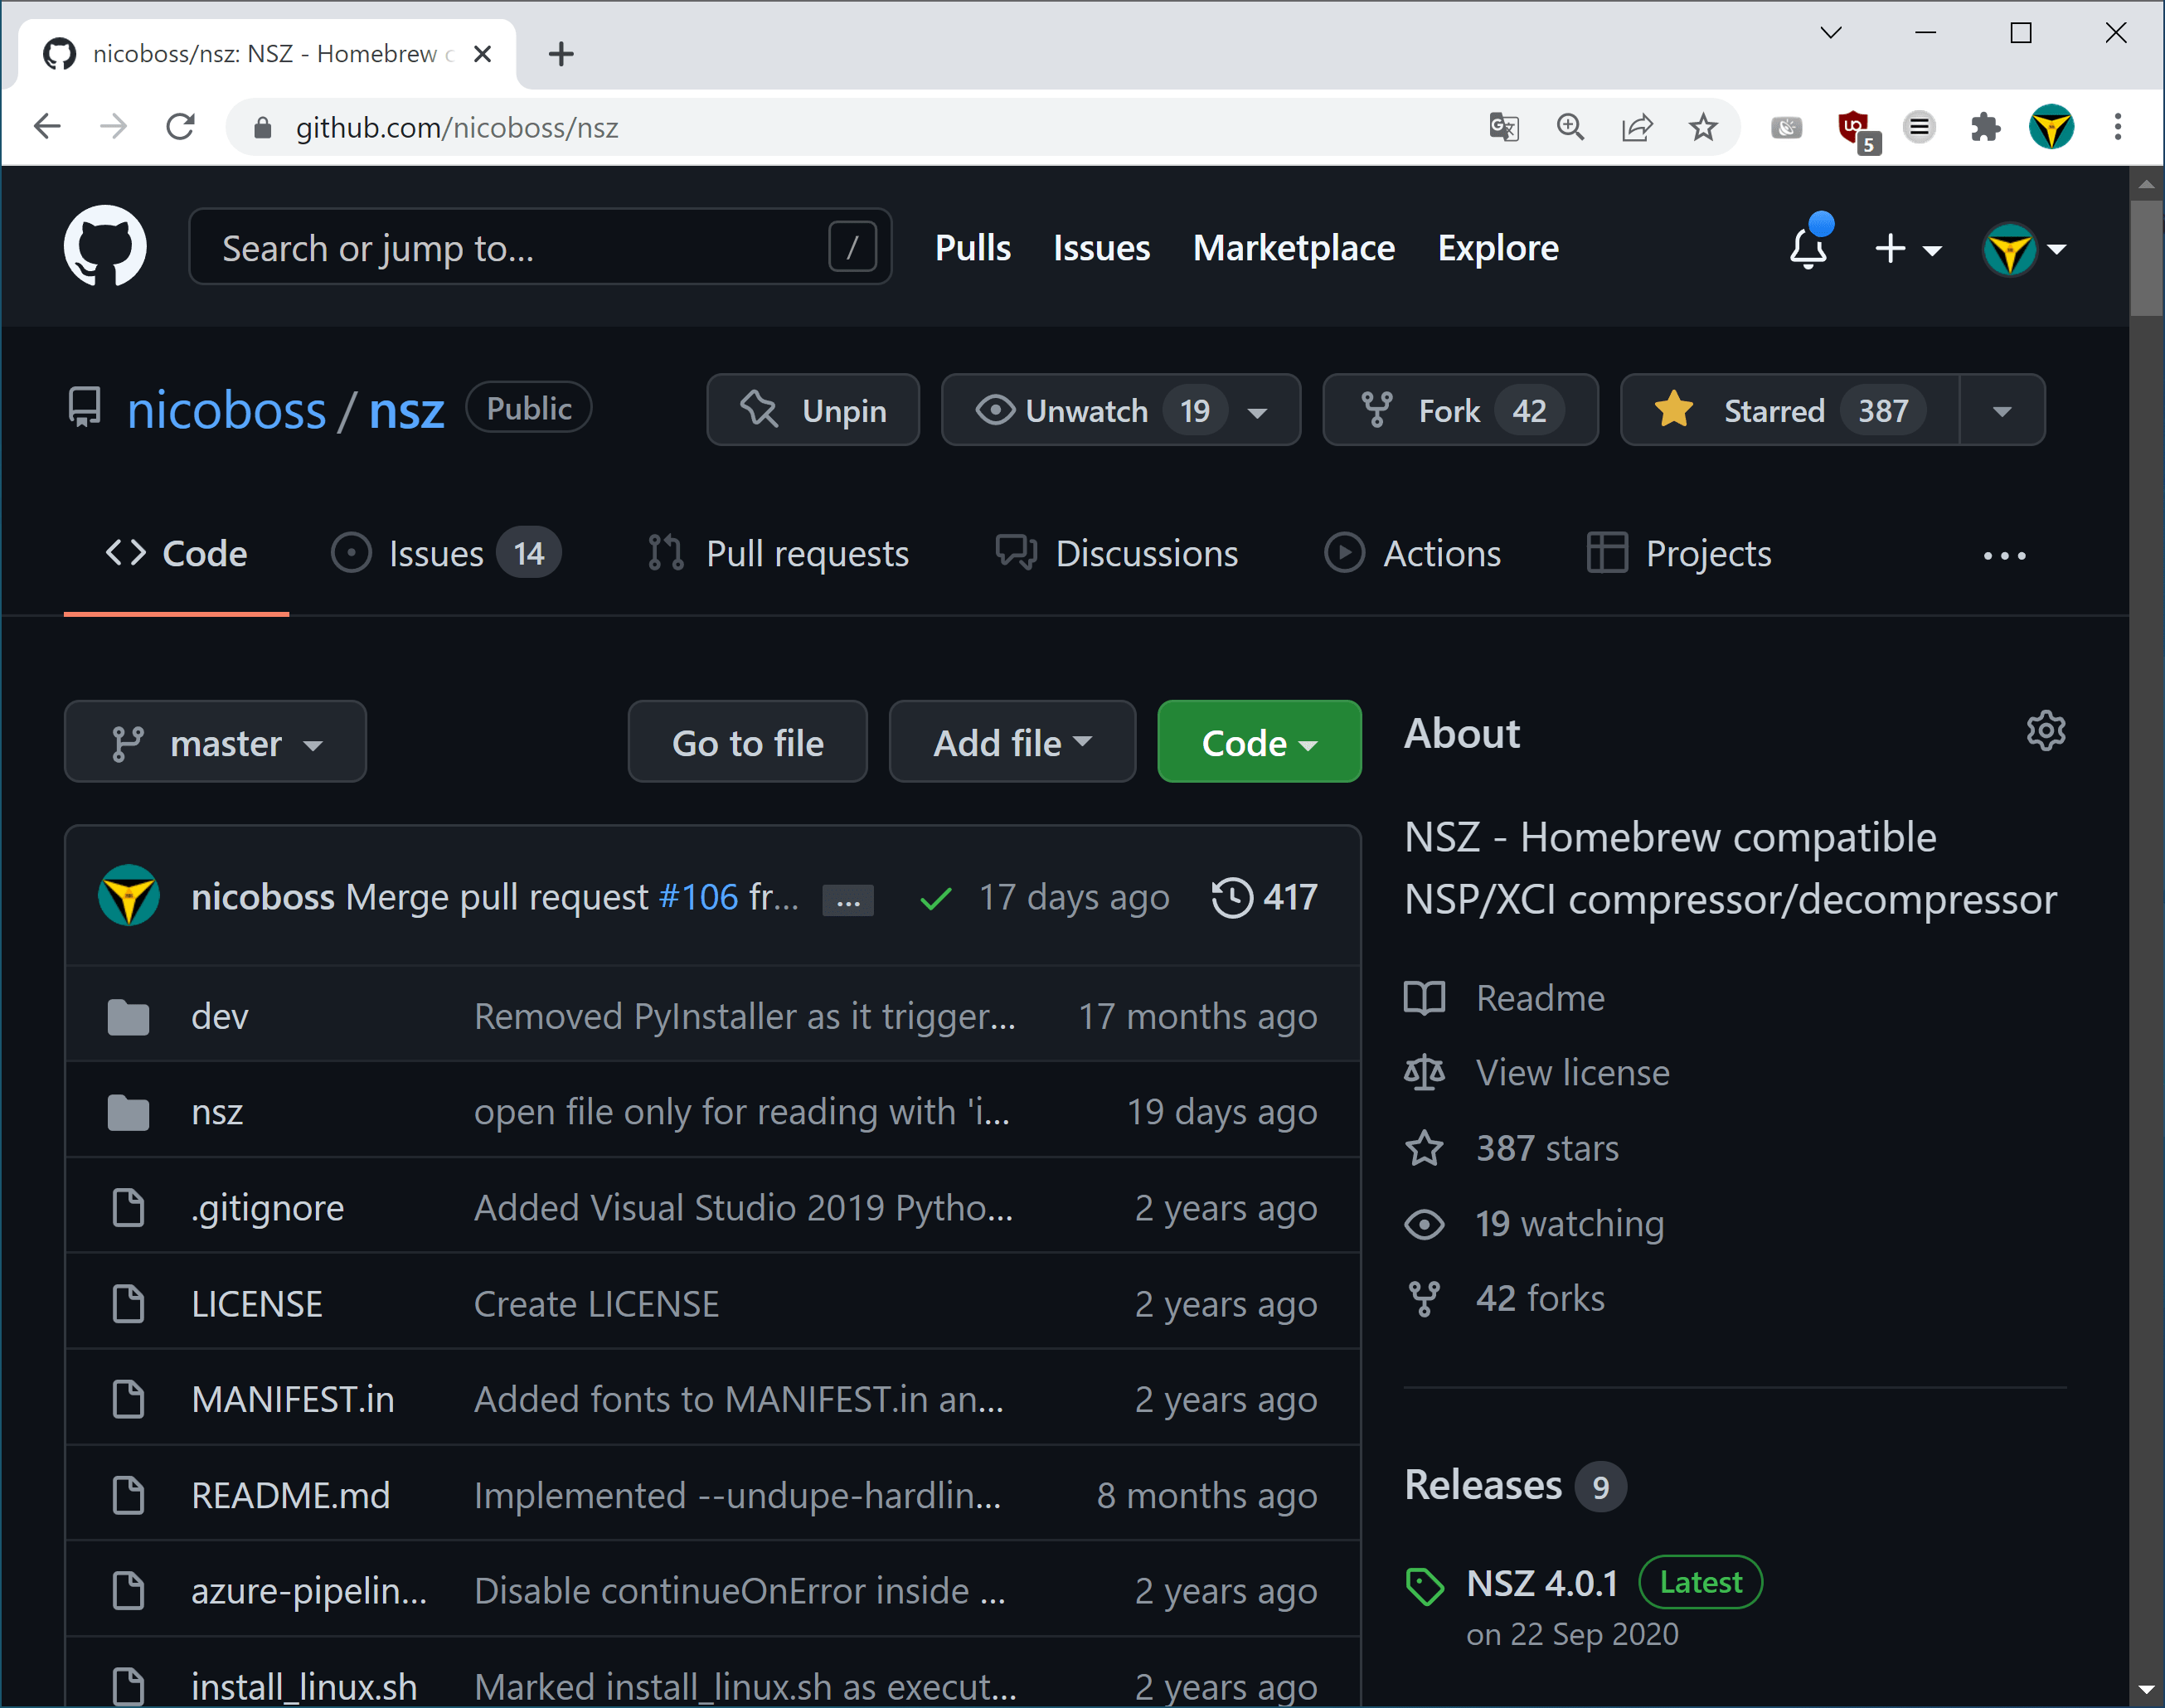Open the notifications bell
The height and width of the screenshot is (1708, 2165).
1807,247
